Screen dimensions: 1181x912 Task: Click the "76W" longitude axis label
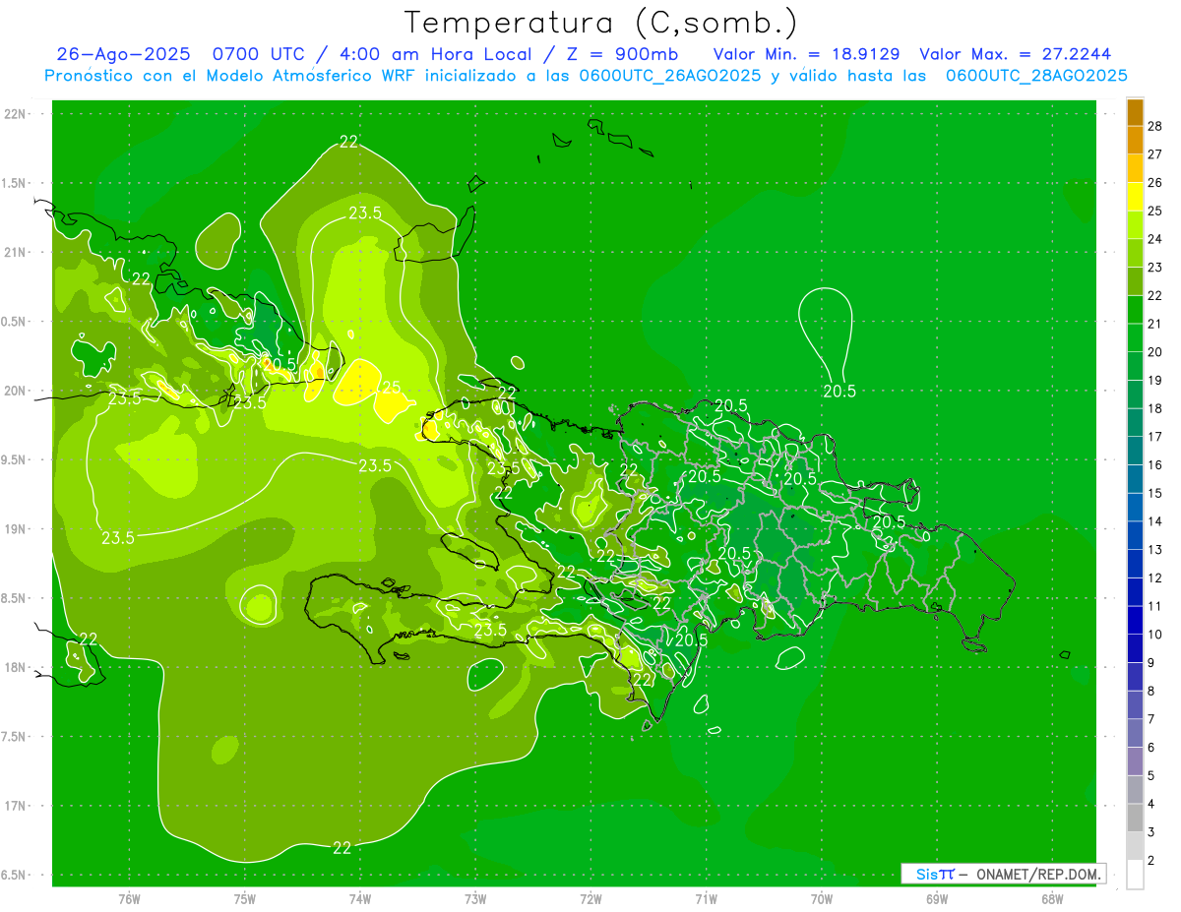[x=129, y=899]
